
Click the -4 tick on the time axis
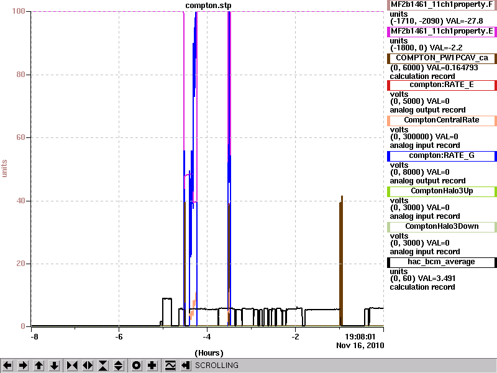coord(207,337)
